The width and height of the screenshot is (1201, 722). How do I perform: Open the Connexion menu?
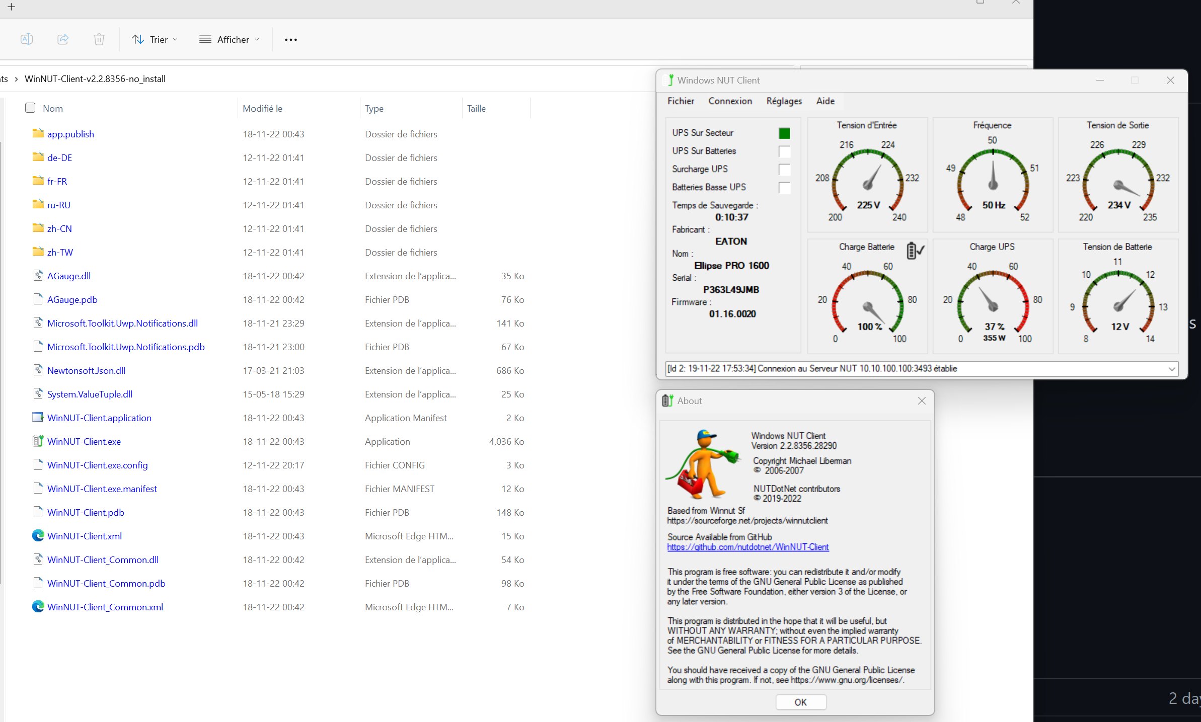(729, 101)
